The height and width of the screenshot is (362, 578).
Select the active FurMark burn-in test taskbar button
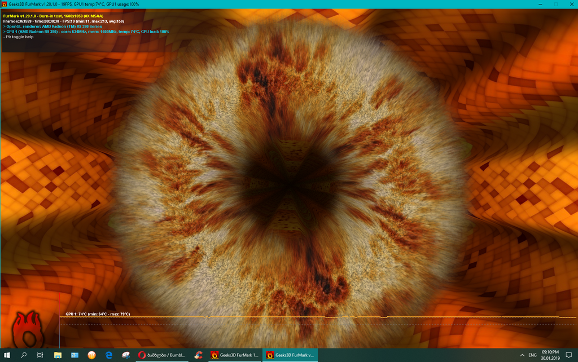(290, 355)
